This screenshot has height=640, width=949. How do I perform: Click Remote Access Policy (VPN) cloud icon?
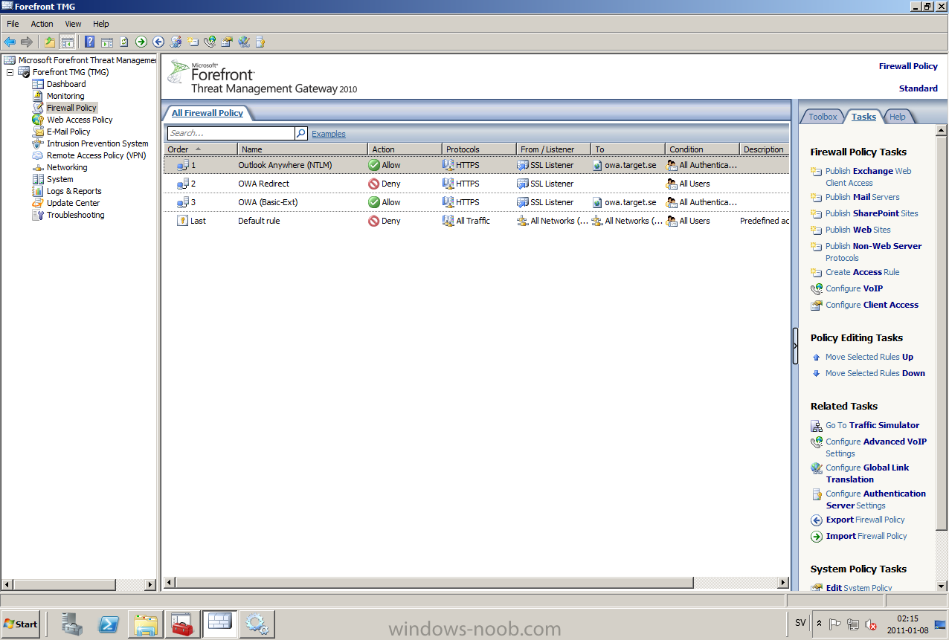[x=38, y=155]
